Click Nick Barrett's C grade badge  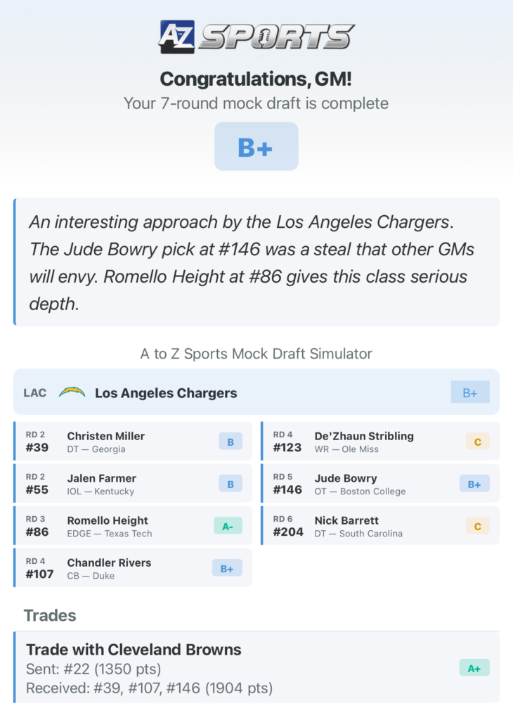coord(478,526)
